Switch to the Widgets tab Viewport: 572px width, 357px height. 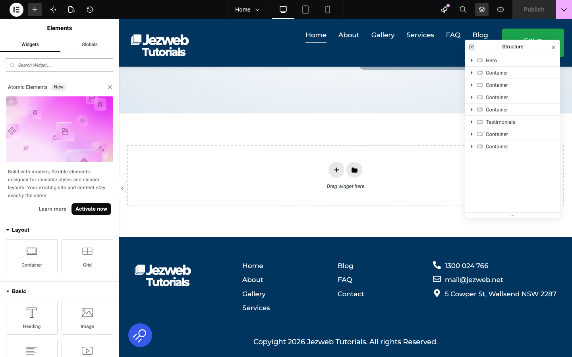coord(30,44)
